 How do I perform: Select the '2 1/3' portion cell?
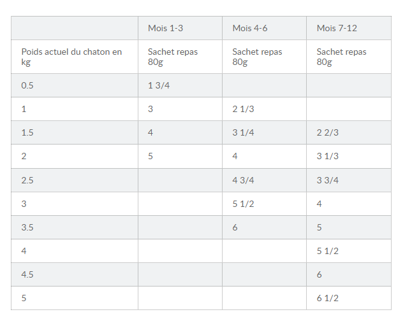tap(243, 109)
